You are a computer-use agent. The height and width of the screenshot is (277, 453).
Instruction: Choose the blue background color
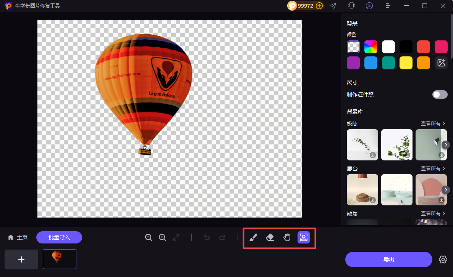coord(370,63)
